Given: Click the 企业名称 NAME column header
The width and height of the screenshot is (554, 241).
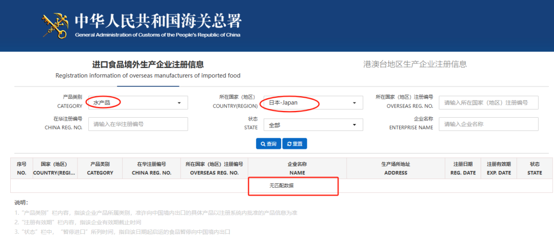Looking at the screenshot, I should [x=297, y=168].
